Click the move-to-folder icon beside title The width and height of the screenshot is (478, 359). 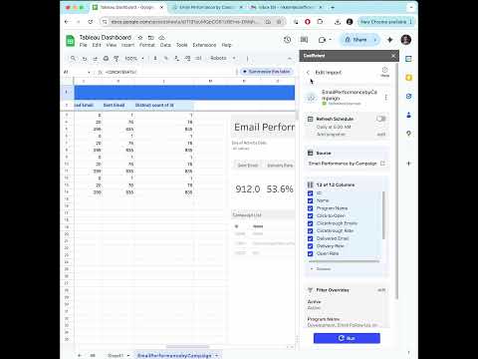[x=150, y=38]
